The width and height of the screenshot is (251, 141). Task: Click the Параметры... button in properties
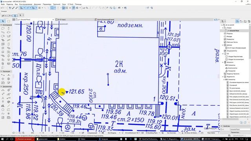coord(235,132)
